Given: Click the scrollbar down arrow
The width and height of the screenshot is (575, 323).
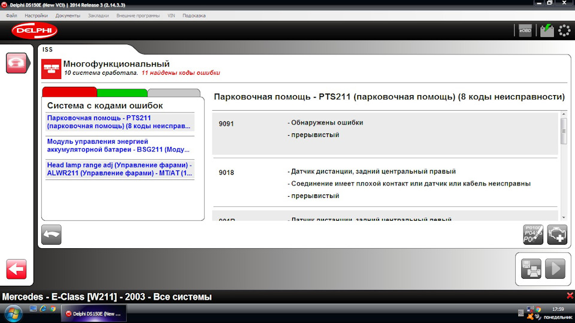Looking at the screenshot, I should coord(564,218).
